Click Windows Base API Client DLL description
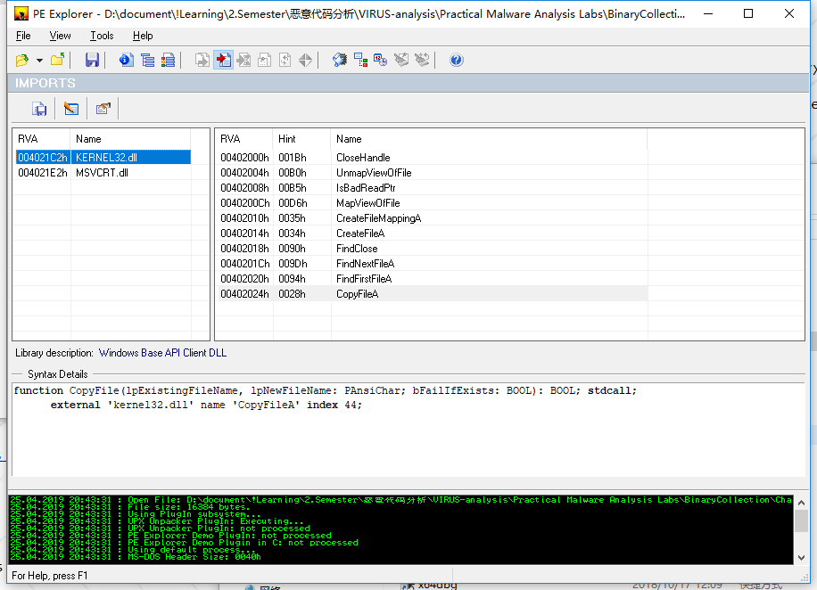The image size is (817, 590). coord(162,353)
